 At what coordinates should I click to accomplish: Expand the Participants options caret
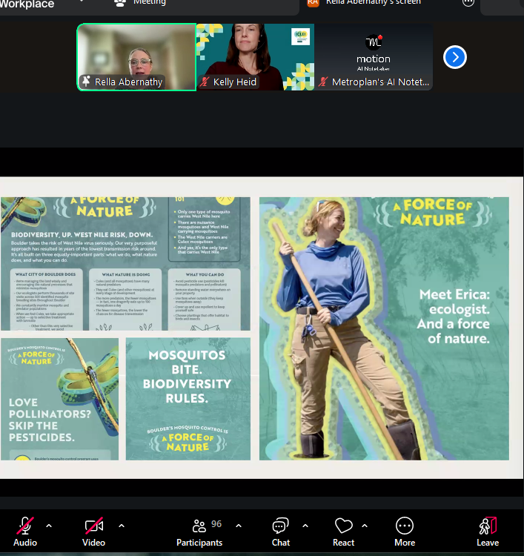[239, 526]
